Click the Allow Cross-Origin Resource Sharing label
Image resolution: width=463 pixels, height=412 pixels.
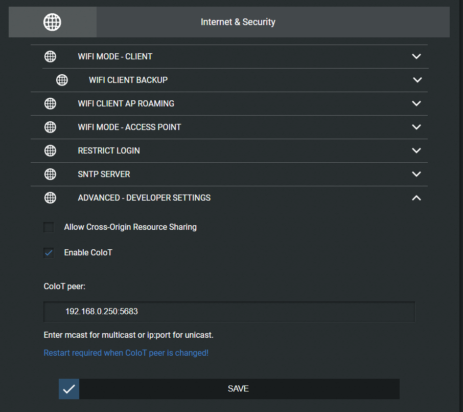coord(130,227)
